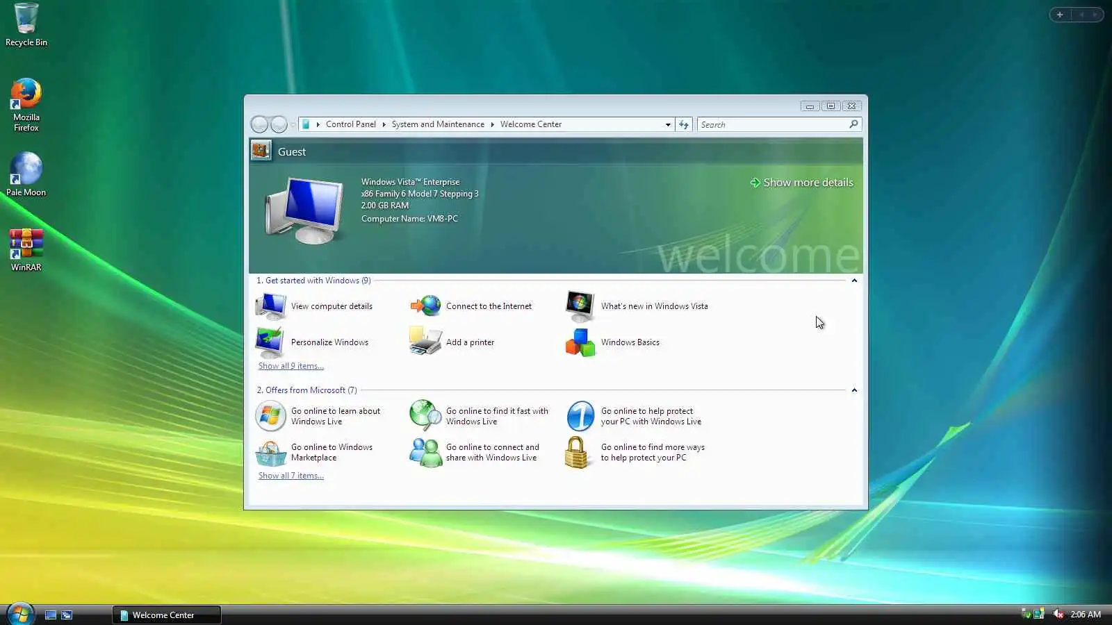Select Go online to help protect your PC
This screenshot has height=625, width=1112.
(x=634, y=416)
